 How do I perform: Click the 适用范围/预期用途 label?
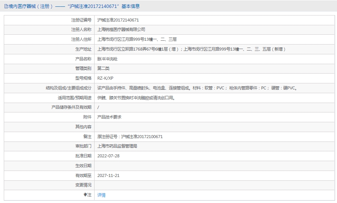tap(75, 98)
